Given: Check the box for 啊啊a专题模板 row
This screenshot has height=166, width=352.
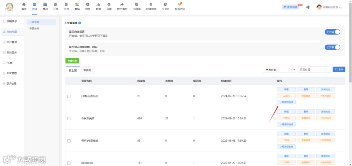Looking at the screenshot, I should point(69,141).
